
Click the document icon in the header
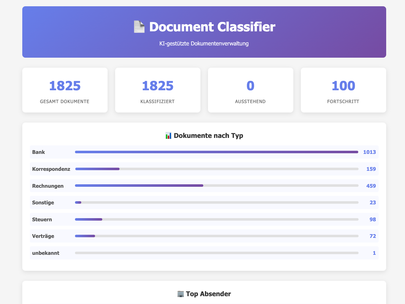(139, 27)
